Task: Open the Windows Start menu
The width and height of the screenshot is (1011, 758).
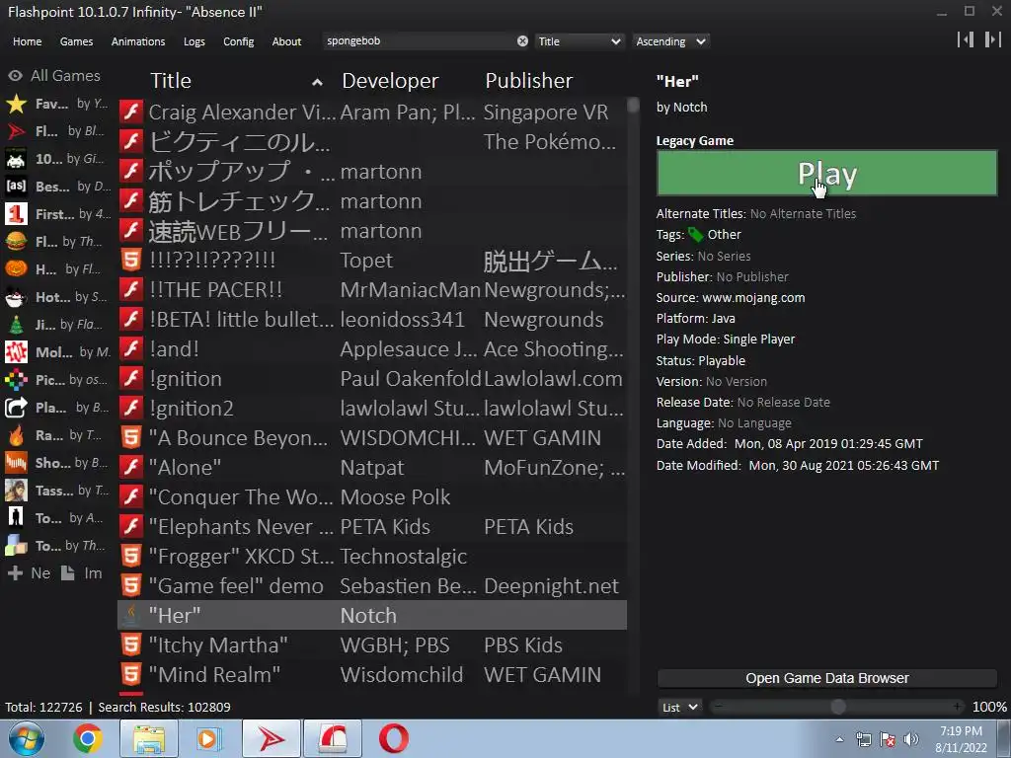Action: click(26, 738)
